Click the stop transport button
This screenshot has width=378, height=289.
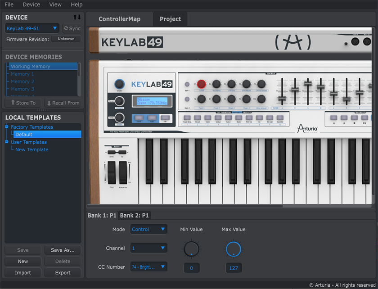(x=354, y=117)
